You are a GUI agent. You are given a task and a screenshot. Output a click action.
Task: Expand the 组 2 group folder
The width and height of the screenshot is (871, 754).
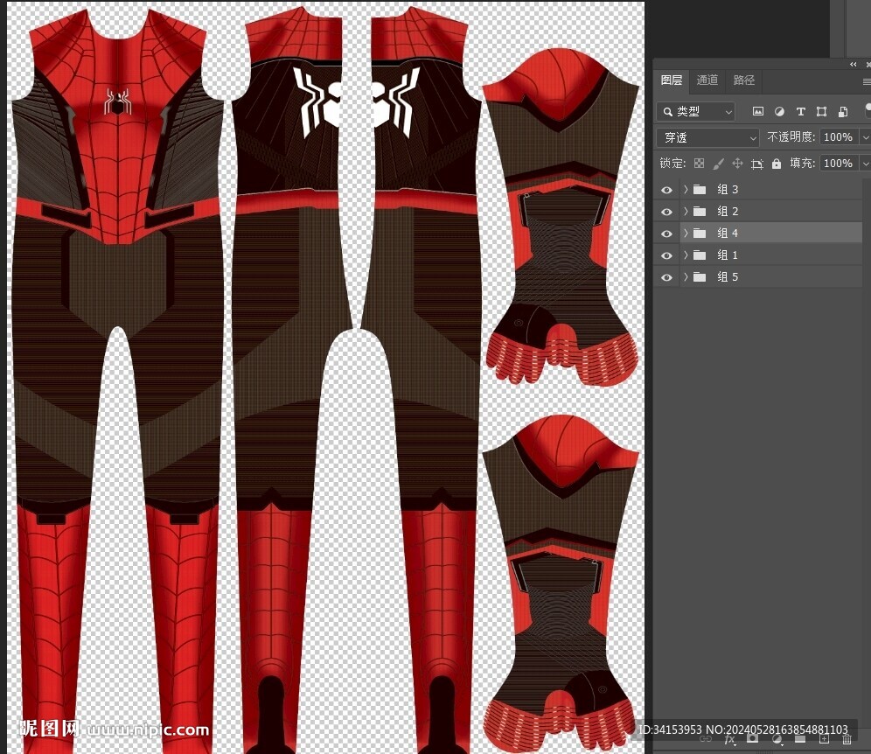pos(686,212)
